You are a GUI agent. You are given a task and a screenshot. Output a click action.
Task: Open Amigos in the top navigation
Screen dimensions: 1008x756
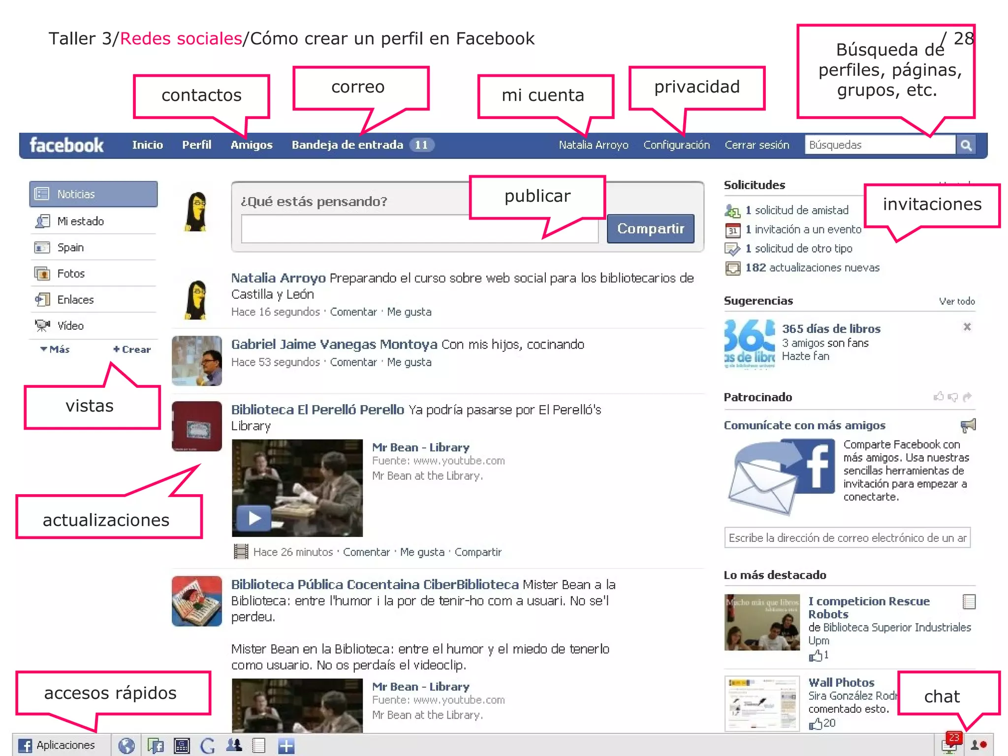(x=252, y=145)
